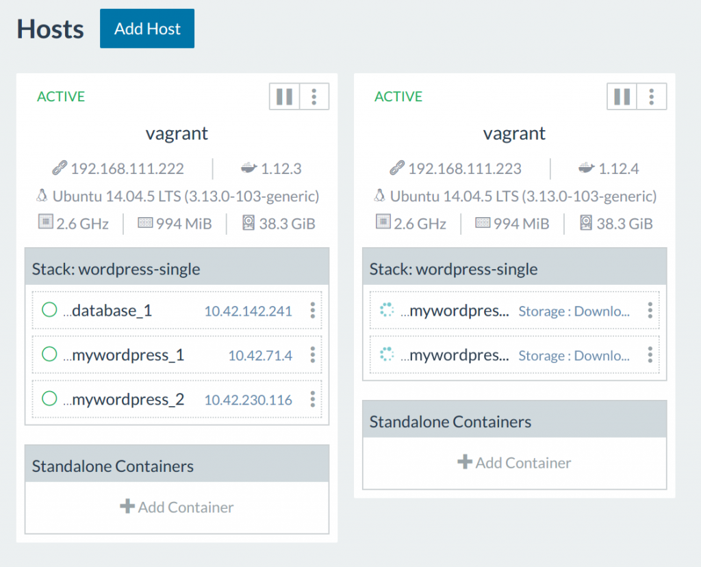
Task: Open actions menu for host 192.168.111.223
Action: 652,97
